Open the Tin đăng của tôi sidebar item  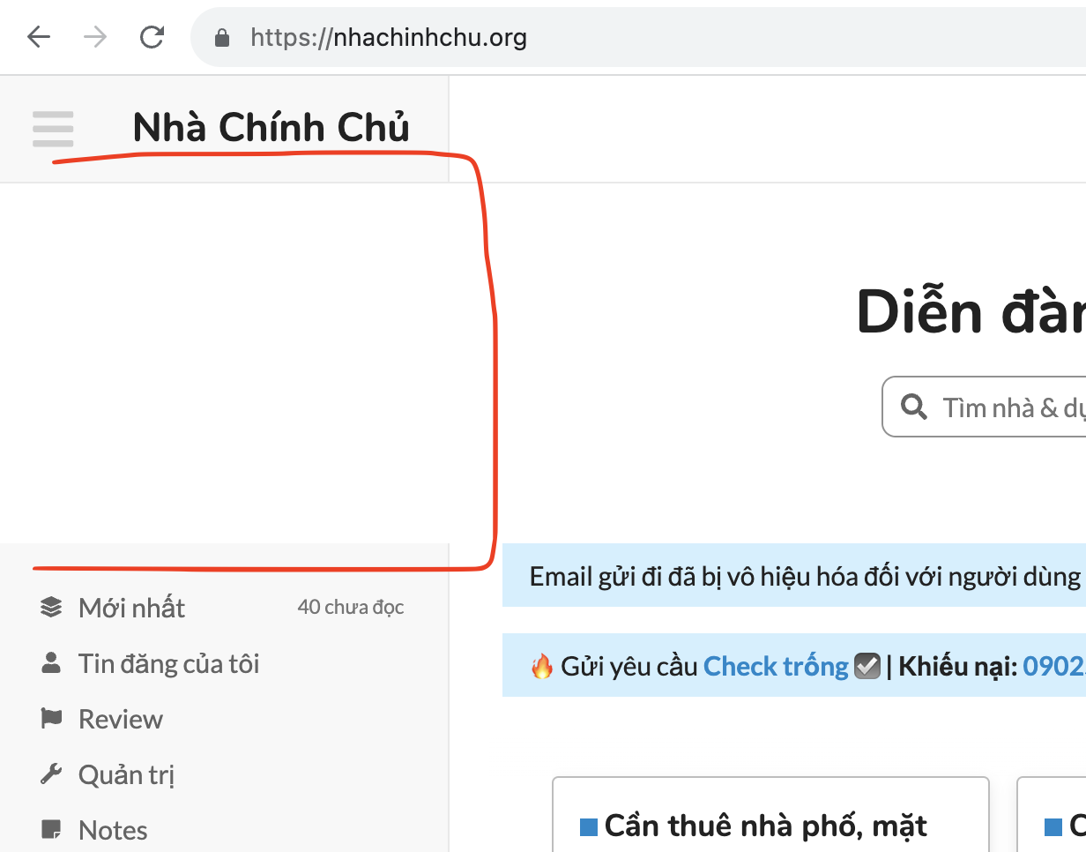click(x=168, y=663)
